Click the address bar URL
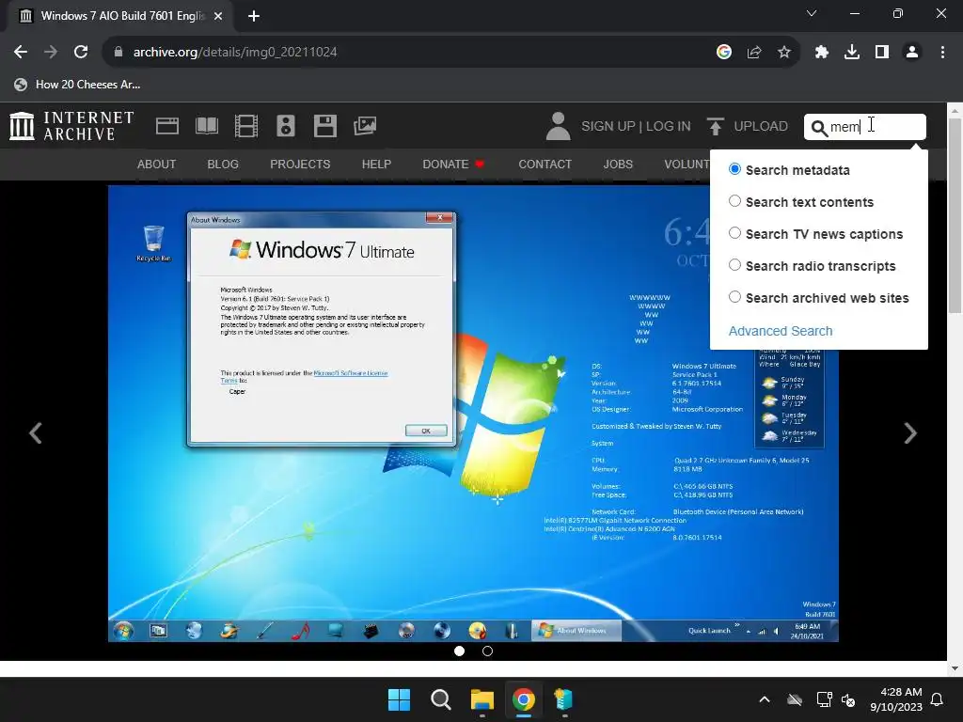The image size is (963, 722). pos(235,53)
